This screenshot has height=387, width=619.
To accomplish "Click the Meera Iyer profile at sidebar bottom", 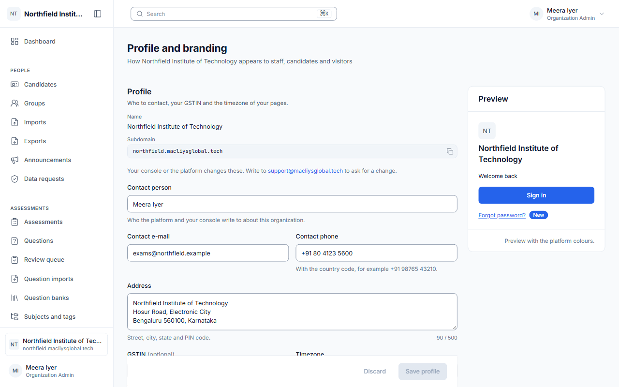I will [57, 371].
